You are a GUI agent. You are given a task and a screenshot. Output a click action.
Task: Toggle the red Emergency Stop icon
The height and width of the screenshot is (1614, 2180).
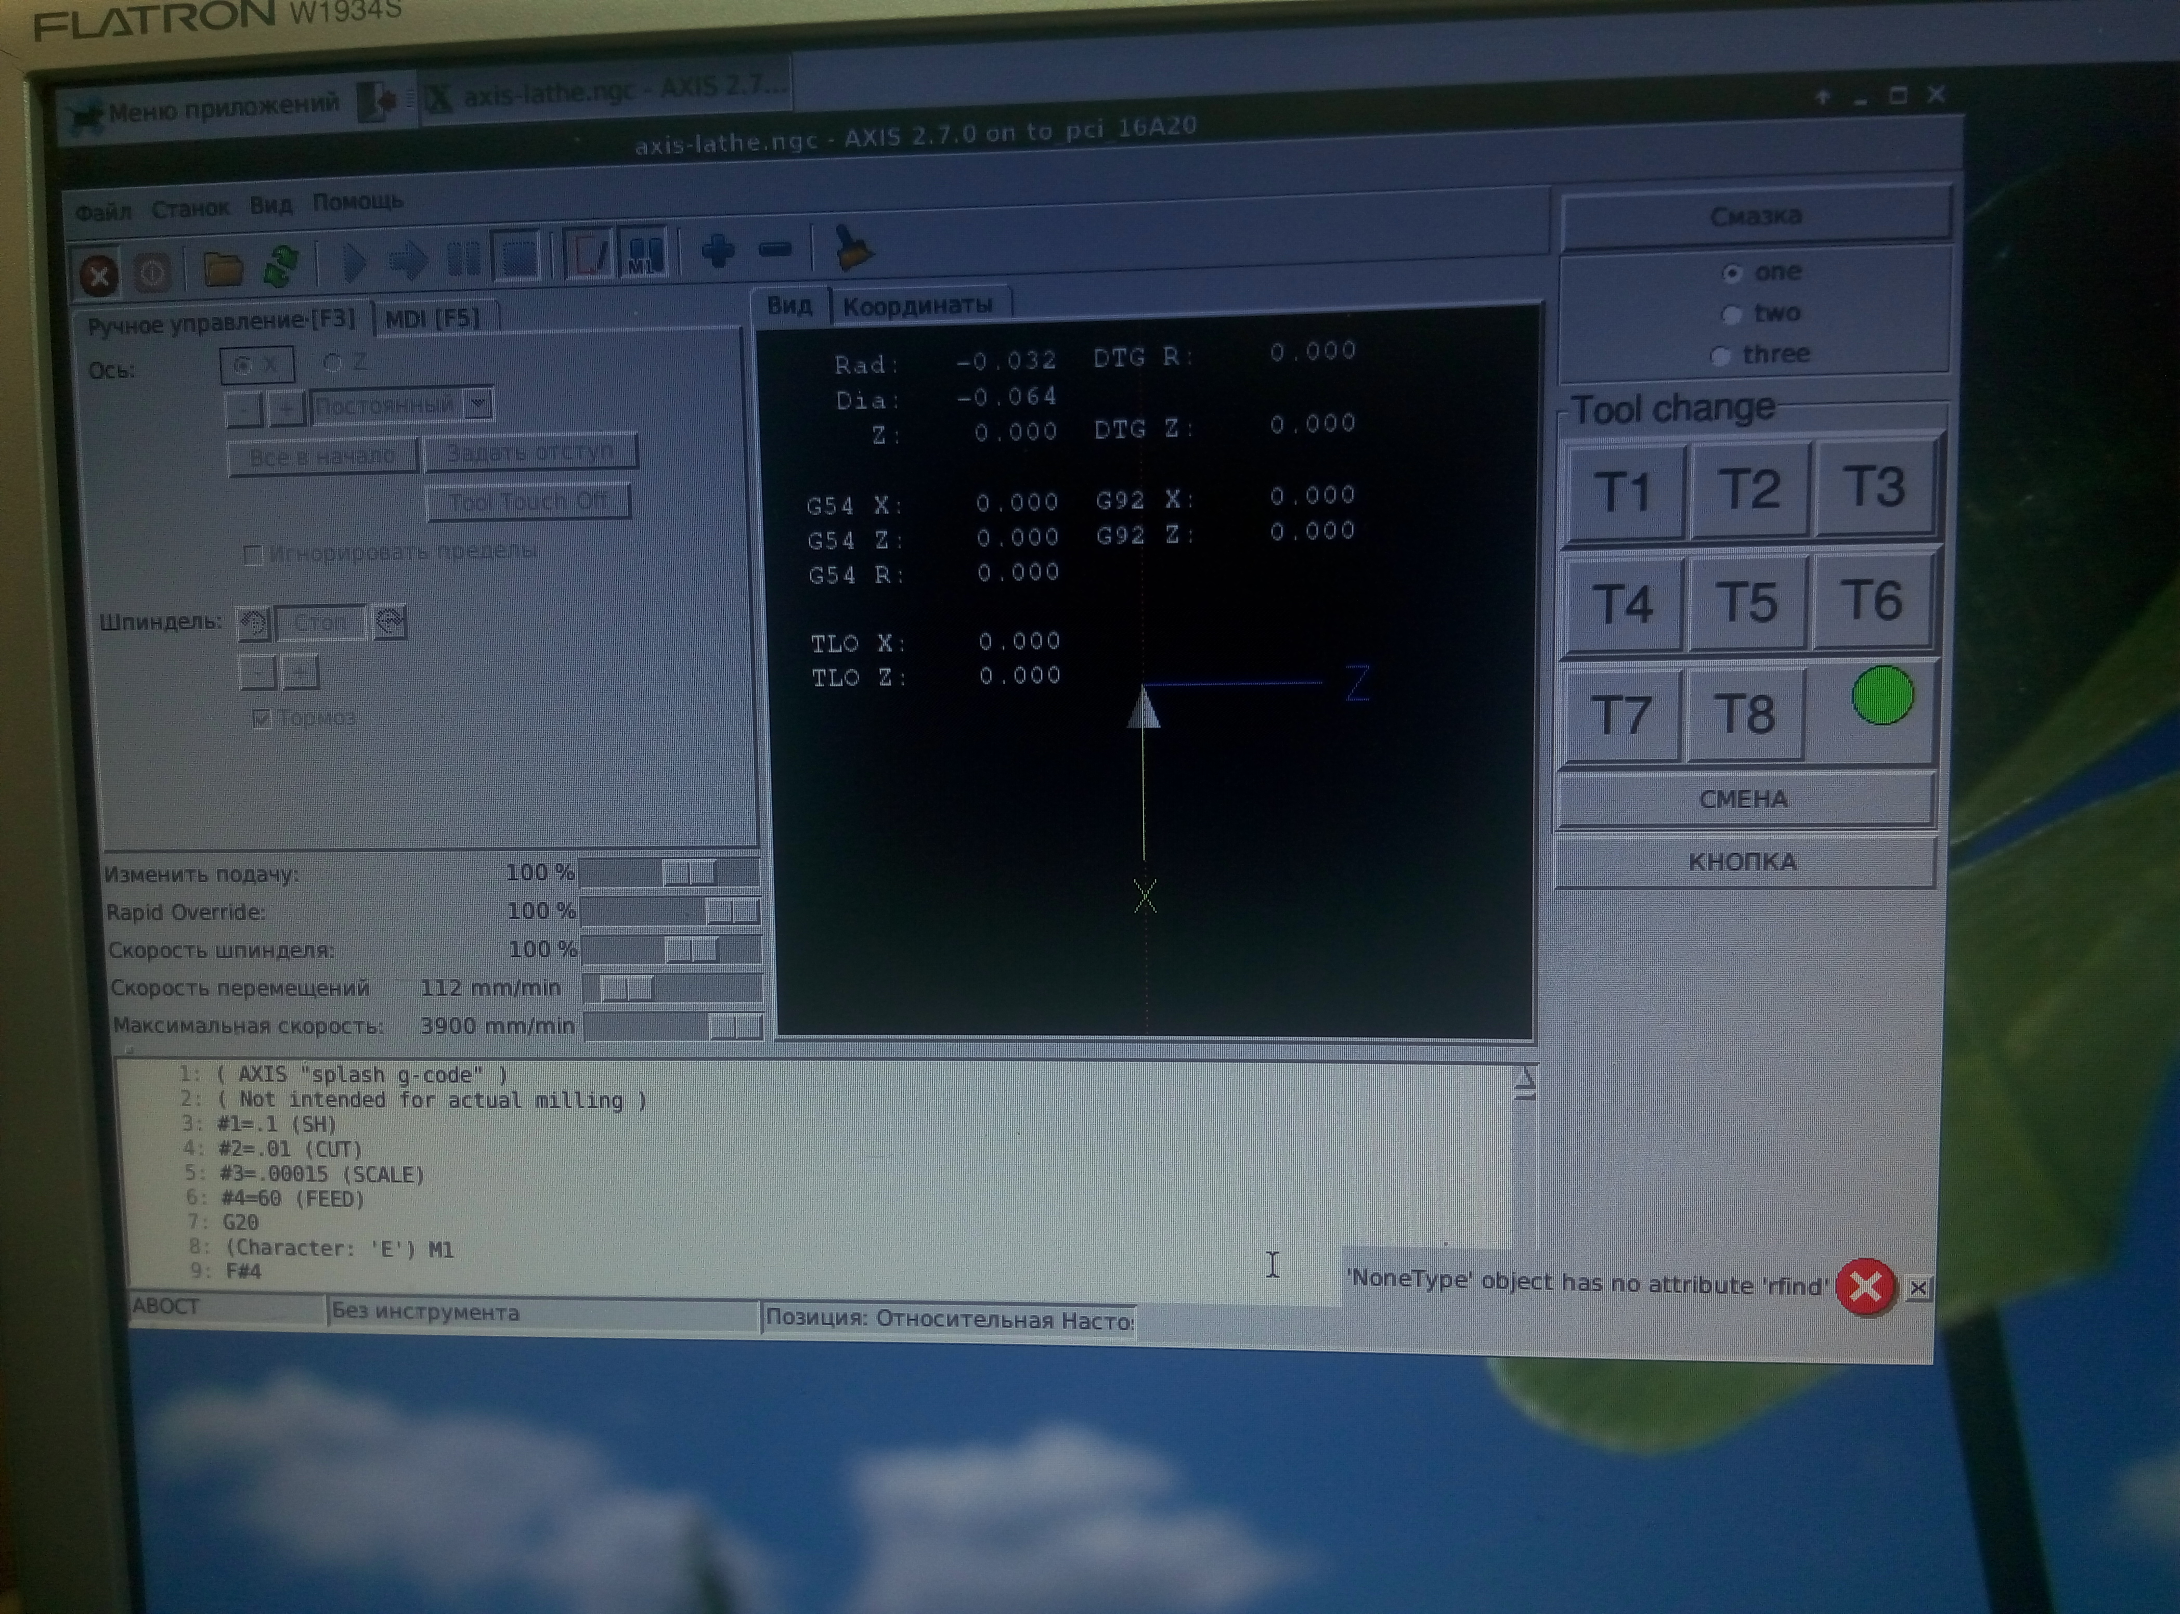point(98,276)
